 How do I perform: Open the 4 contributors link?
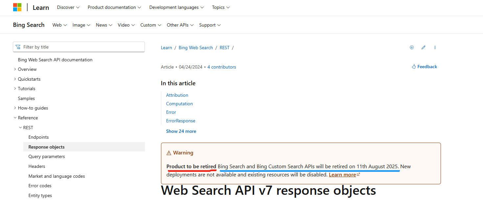(x=222, y=67)
